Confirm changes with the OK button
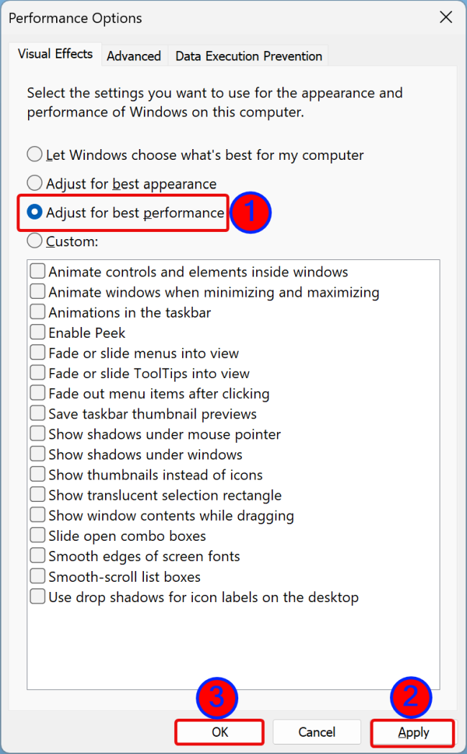467x754 pixels. pyautogui.click(x=219, y=732)
